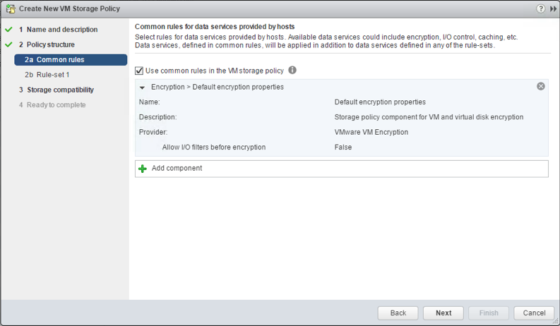
Task: Collapse the Encryption properties section triangle
Action: pyautogui.click(x=143, y=87)
